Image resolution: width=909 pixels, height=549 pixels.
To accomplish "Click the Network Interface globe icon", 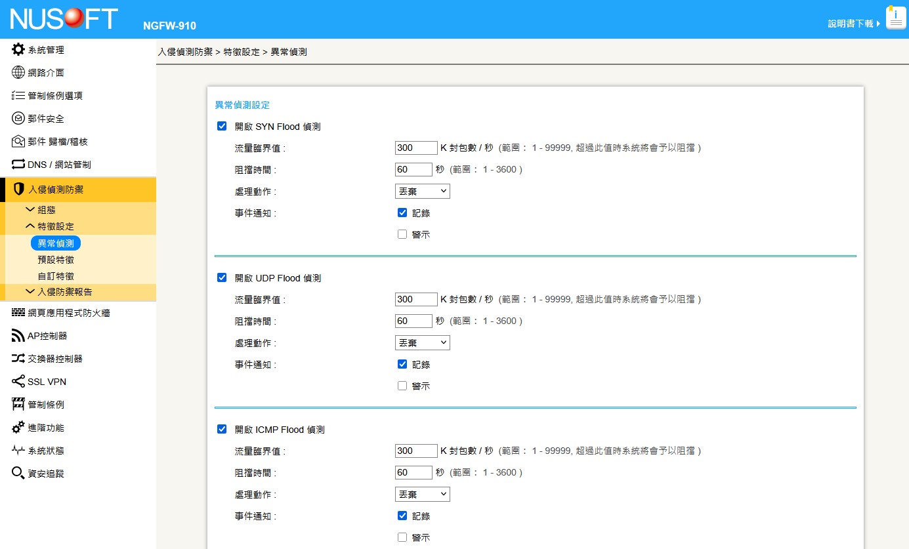I will pyautogui.click(x=18, y=73).
